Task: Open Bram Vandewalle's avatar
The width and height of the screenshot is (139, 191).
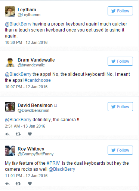Action: click(x=10, y=62)
